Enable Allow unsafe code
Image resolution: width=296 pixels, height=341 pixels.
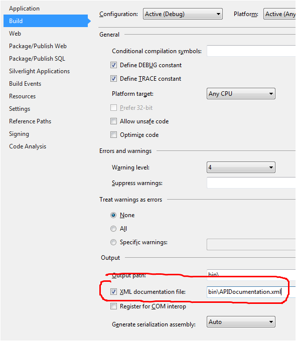coord(113,121)
